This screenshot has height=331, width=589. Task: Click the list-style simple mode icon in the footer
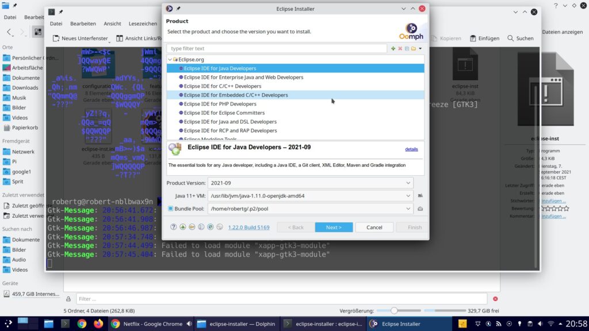pyautogui.click(x=201, y=227)
